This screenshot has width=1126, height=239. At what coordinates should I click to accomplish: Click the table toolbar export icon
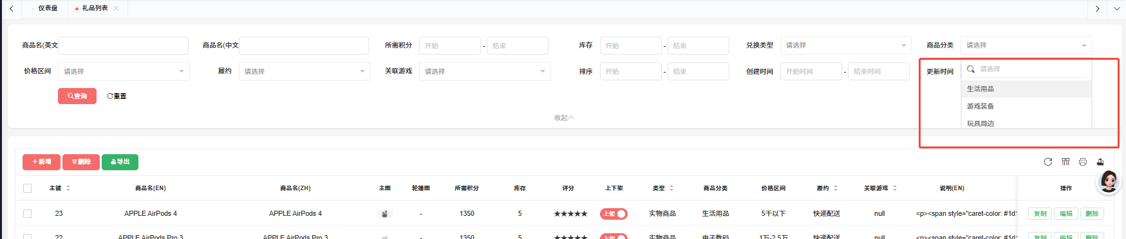1100,162
